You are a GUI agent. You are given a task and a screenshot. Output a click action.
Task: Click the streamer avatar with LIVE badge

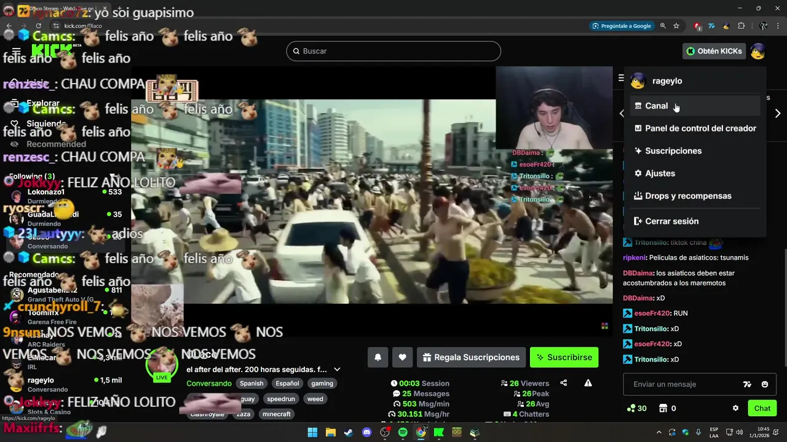(x=161, y=365)
